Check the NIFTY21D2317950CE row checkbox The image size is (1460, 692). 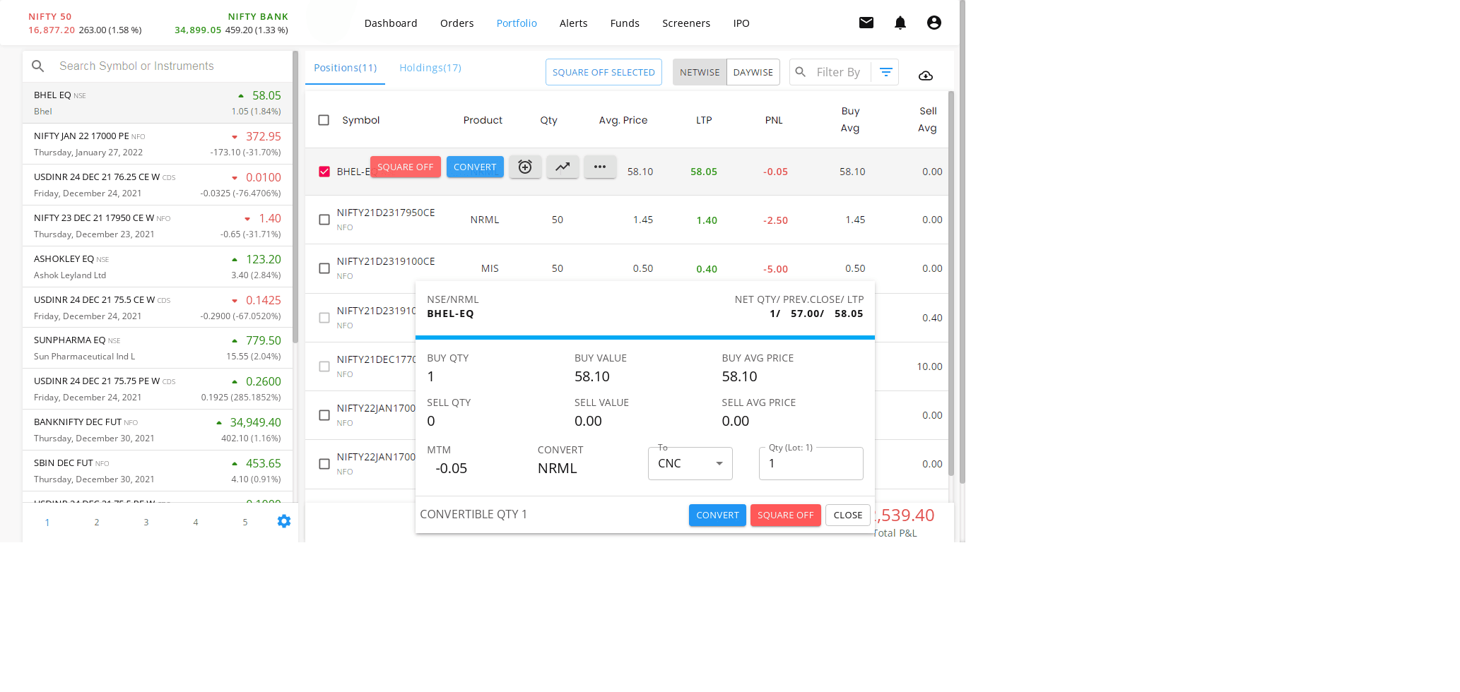tap(324, 220)
